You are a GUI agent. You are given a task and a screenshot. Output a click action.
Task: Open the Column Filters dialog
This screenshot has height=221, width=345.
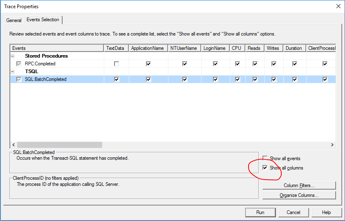[x=299, y=186]
